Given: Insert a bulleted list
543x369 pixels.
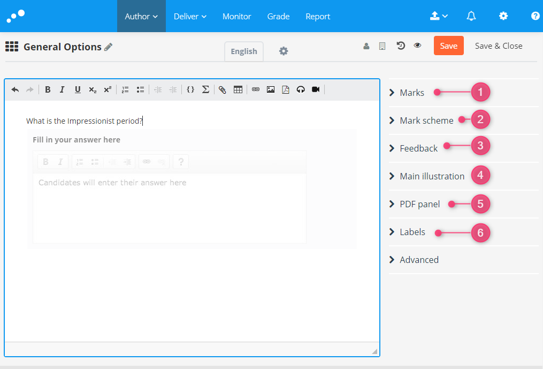Looking at the screenshot, I should [140, 90].
